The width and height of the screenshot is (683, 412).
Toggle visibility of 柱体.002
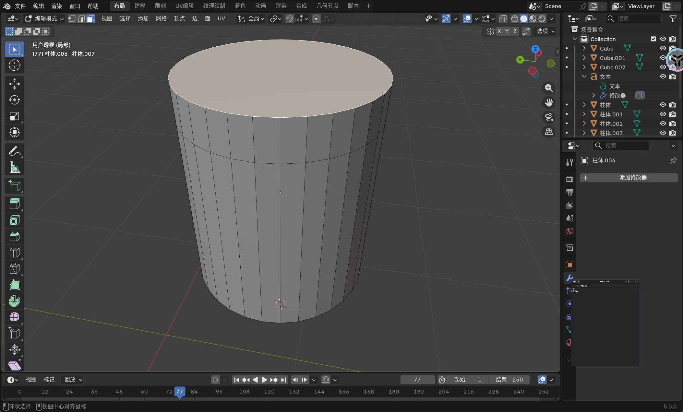(663, 124)
